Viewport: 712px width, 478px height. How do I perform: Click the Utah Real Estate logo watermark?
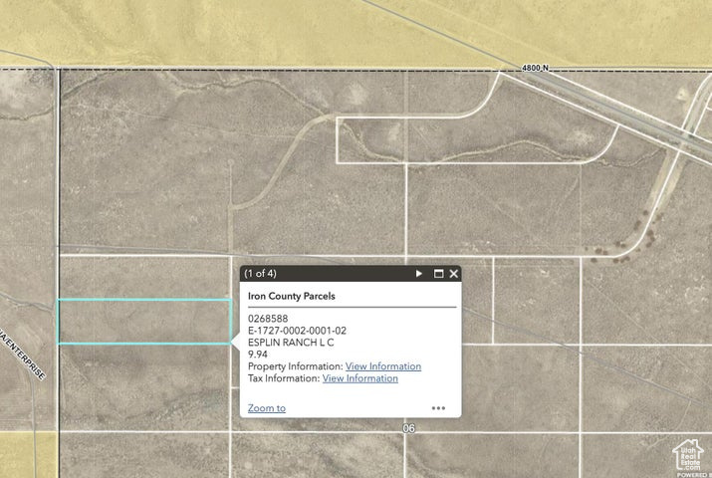pyautogui.click(x=687, y=454)
